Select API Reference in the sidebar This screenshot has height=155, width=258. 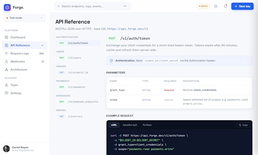pos(25,45)
